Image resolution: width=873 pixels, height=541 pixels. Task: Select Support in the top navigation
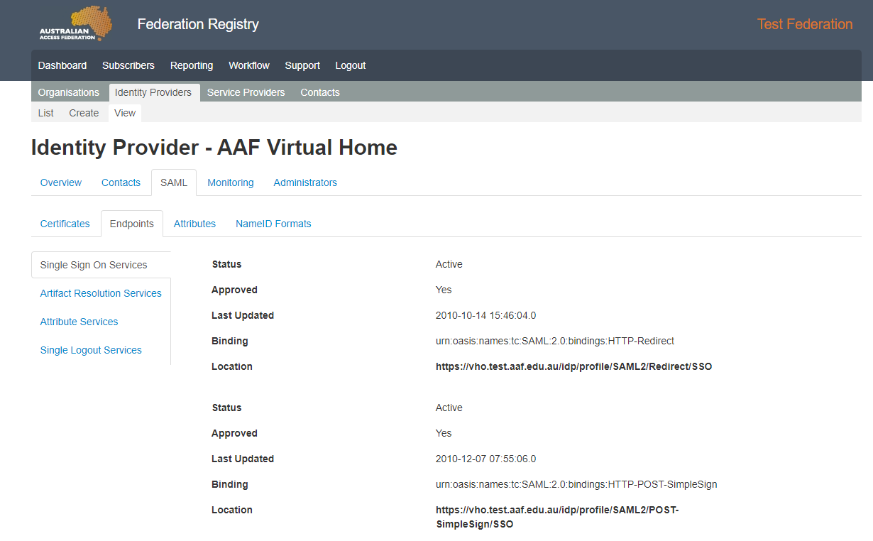point(302,65)
